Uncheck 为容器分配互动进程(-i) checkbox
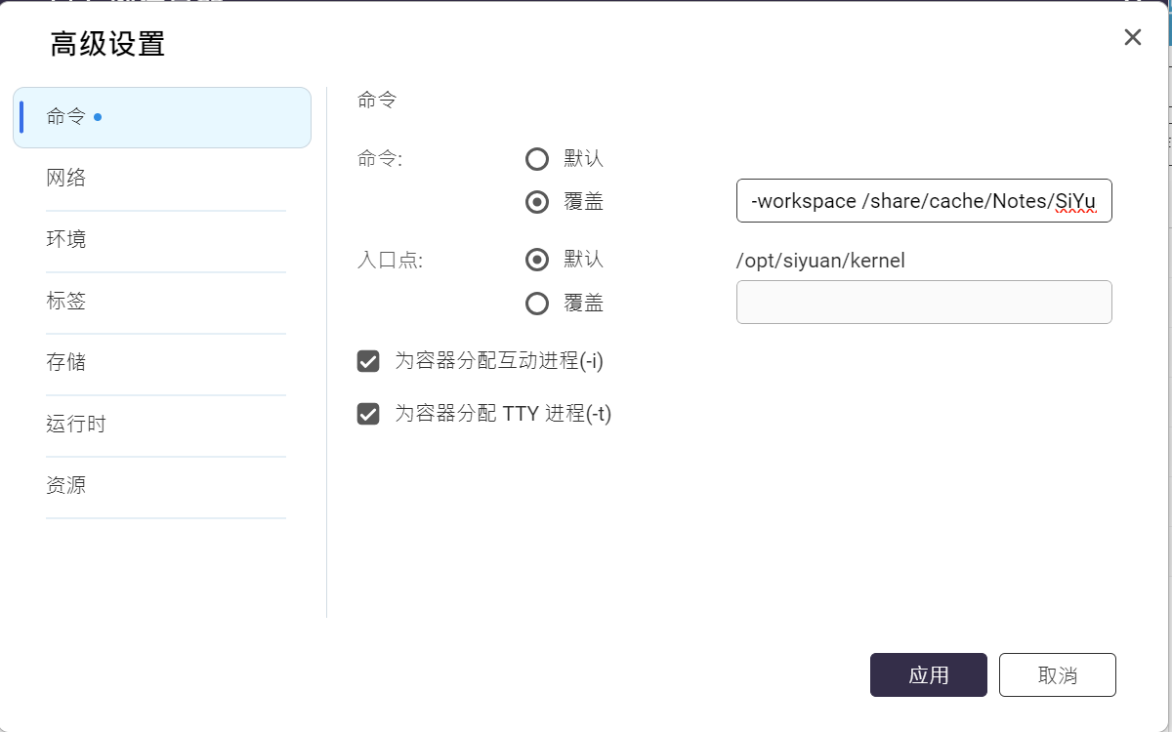The width and height of the screenshot is (1172, 732). 368,362
